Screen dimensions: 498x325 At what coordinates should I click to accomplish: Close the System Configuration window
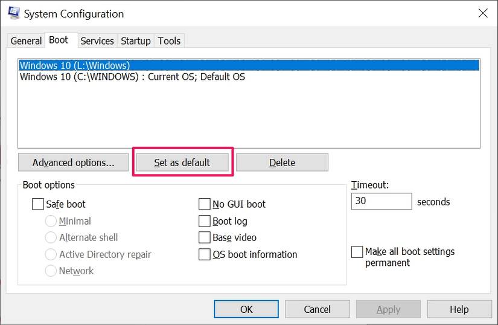coord(482,13)
